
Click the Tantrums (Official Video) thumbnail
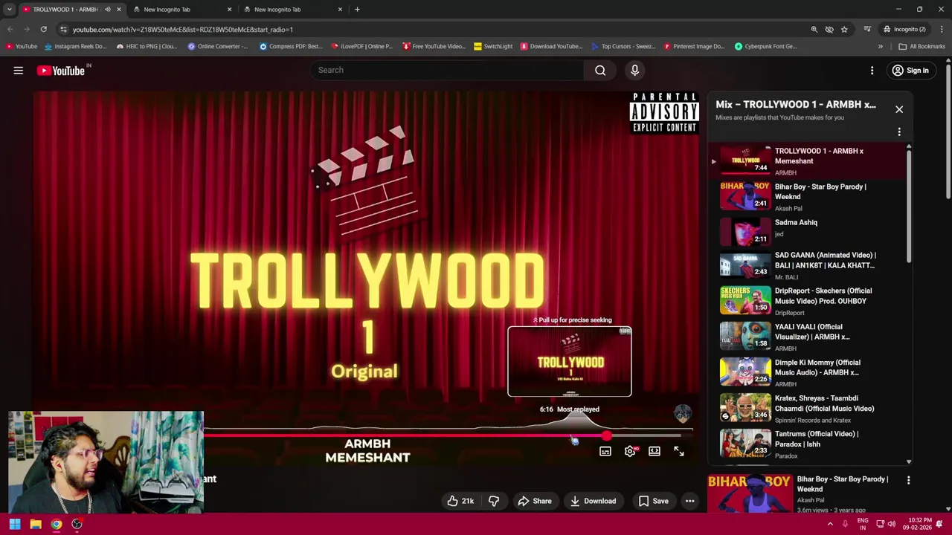tap(745, 443)
